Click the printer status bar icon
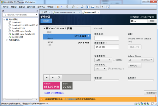 [x=145, y=104]
